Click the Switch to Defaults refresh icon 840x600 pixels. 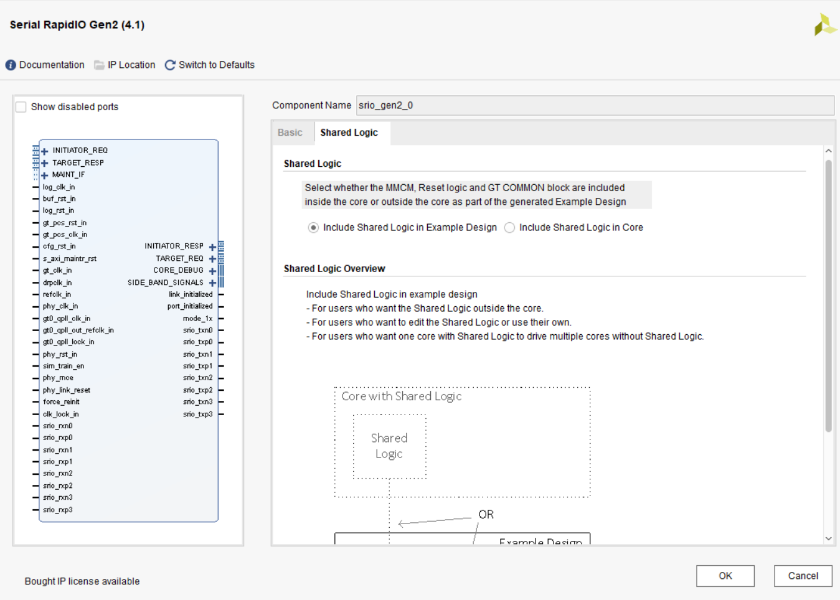pos(170,65)
